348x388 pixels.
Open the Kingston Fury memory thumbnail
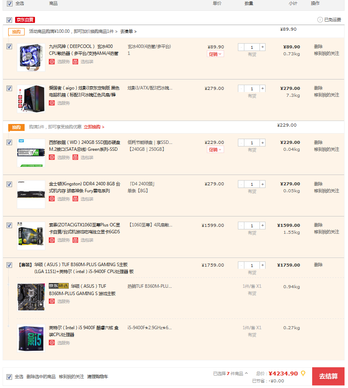click(31, 194)
